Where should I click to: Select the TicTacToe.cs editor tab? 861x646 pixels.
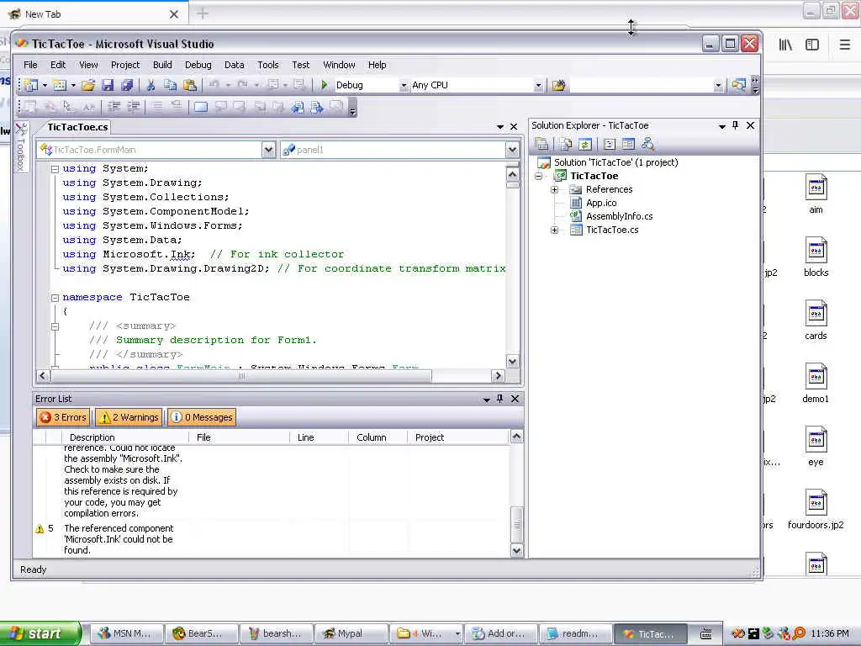(x=77, y=127)
